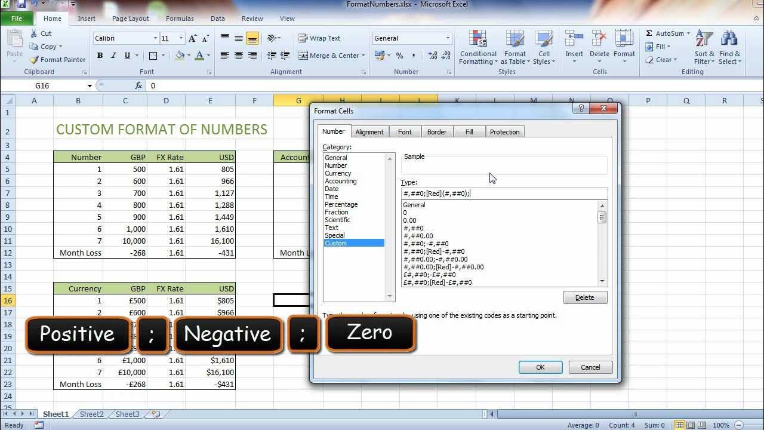The image size is (764, 430).
Task: Open the Page Layout ribbon tab
Action: pos(130,18)
